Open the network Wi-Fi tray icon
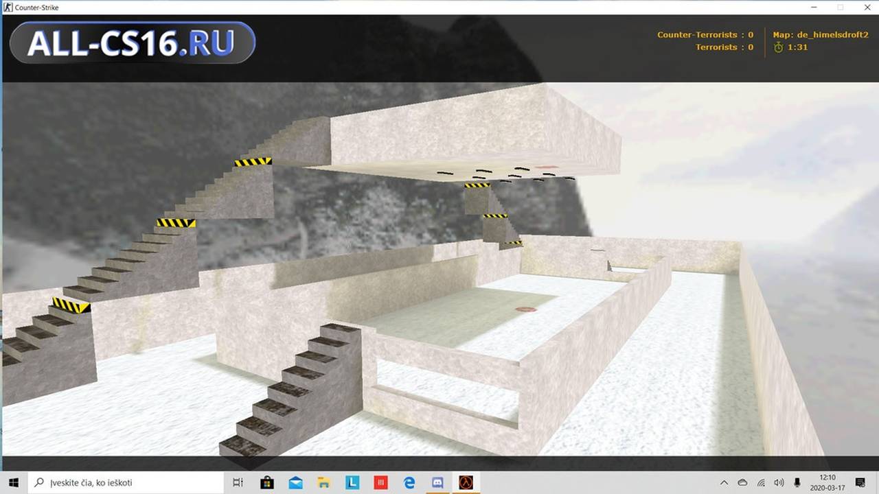The image size is (879, 494). (761, 482)
